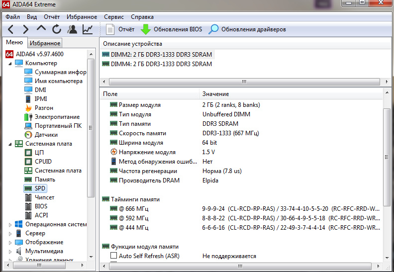
Task: Select Суммарная информация item
Action: click(61, 72)
